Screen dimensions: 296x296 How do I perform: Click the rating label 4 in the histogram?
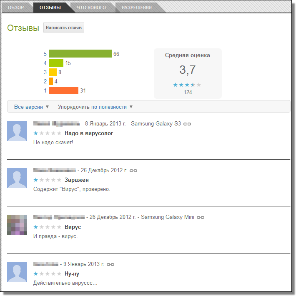click(45, 63)
